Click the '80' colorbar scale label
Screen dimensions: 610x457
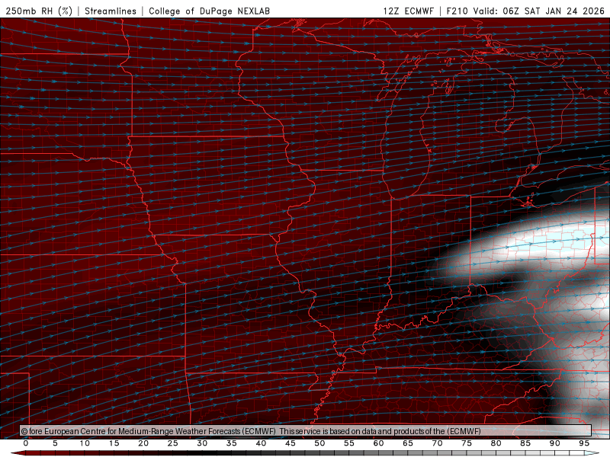click(x=496, y=443)
